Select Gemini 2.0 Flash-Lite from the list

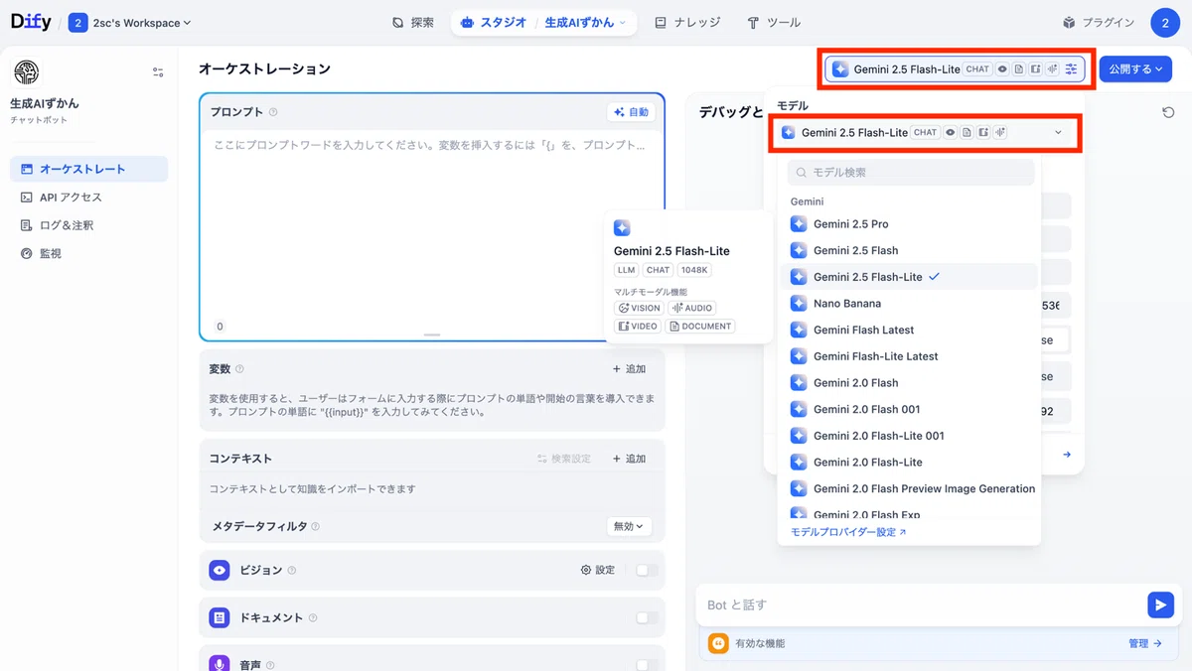[x=911, y=462]
